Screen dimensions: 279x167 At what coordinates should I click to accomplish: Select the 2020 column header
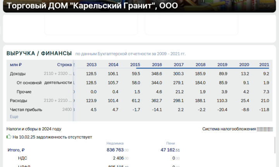(244, 65)
